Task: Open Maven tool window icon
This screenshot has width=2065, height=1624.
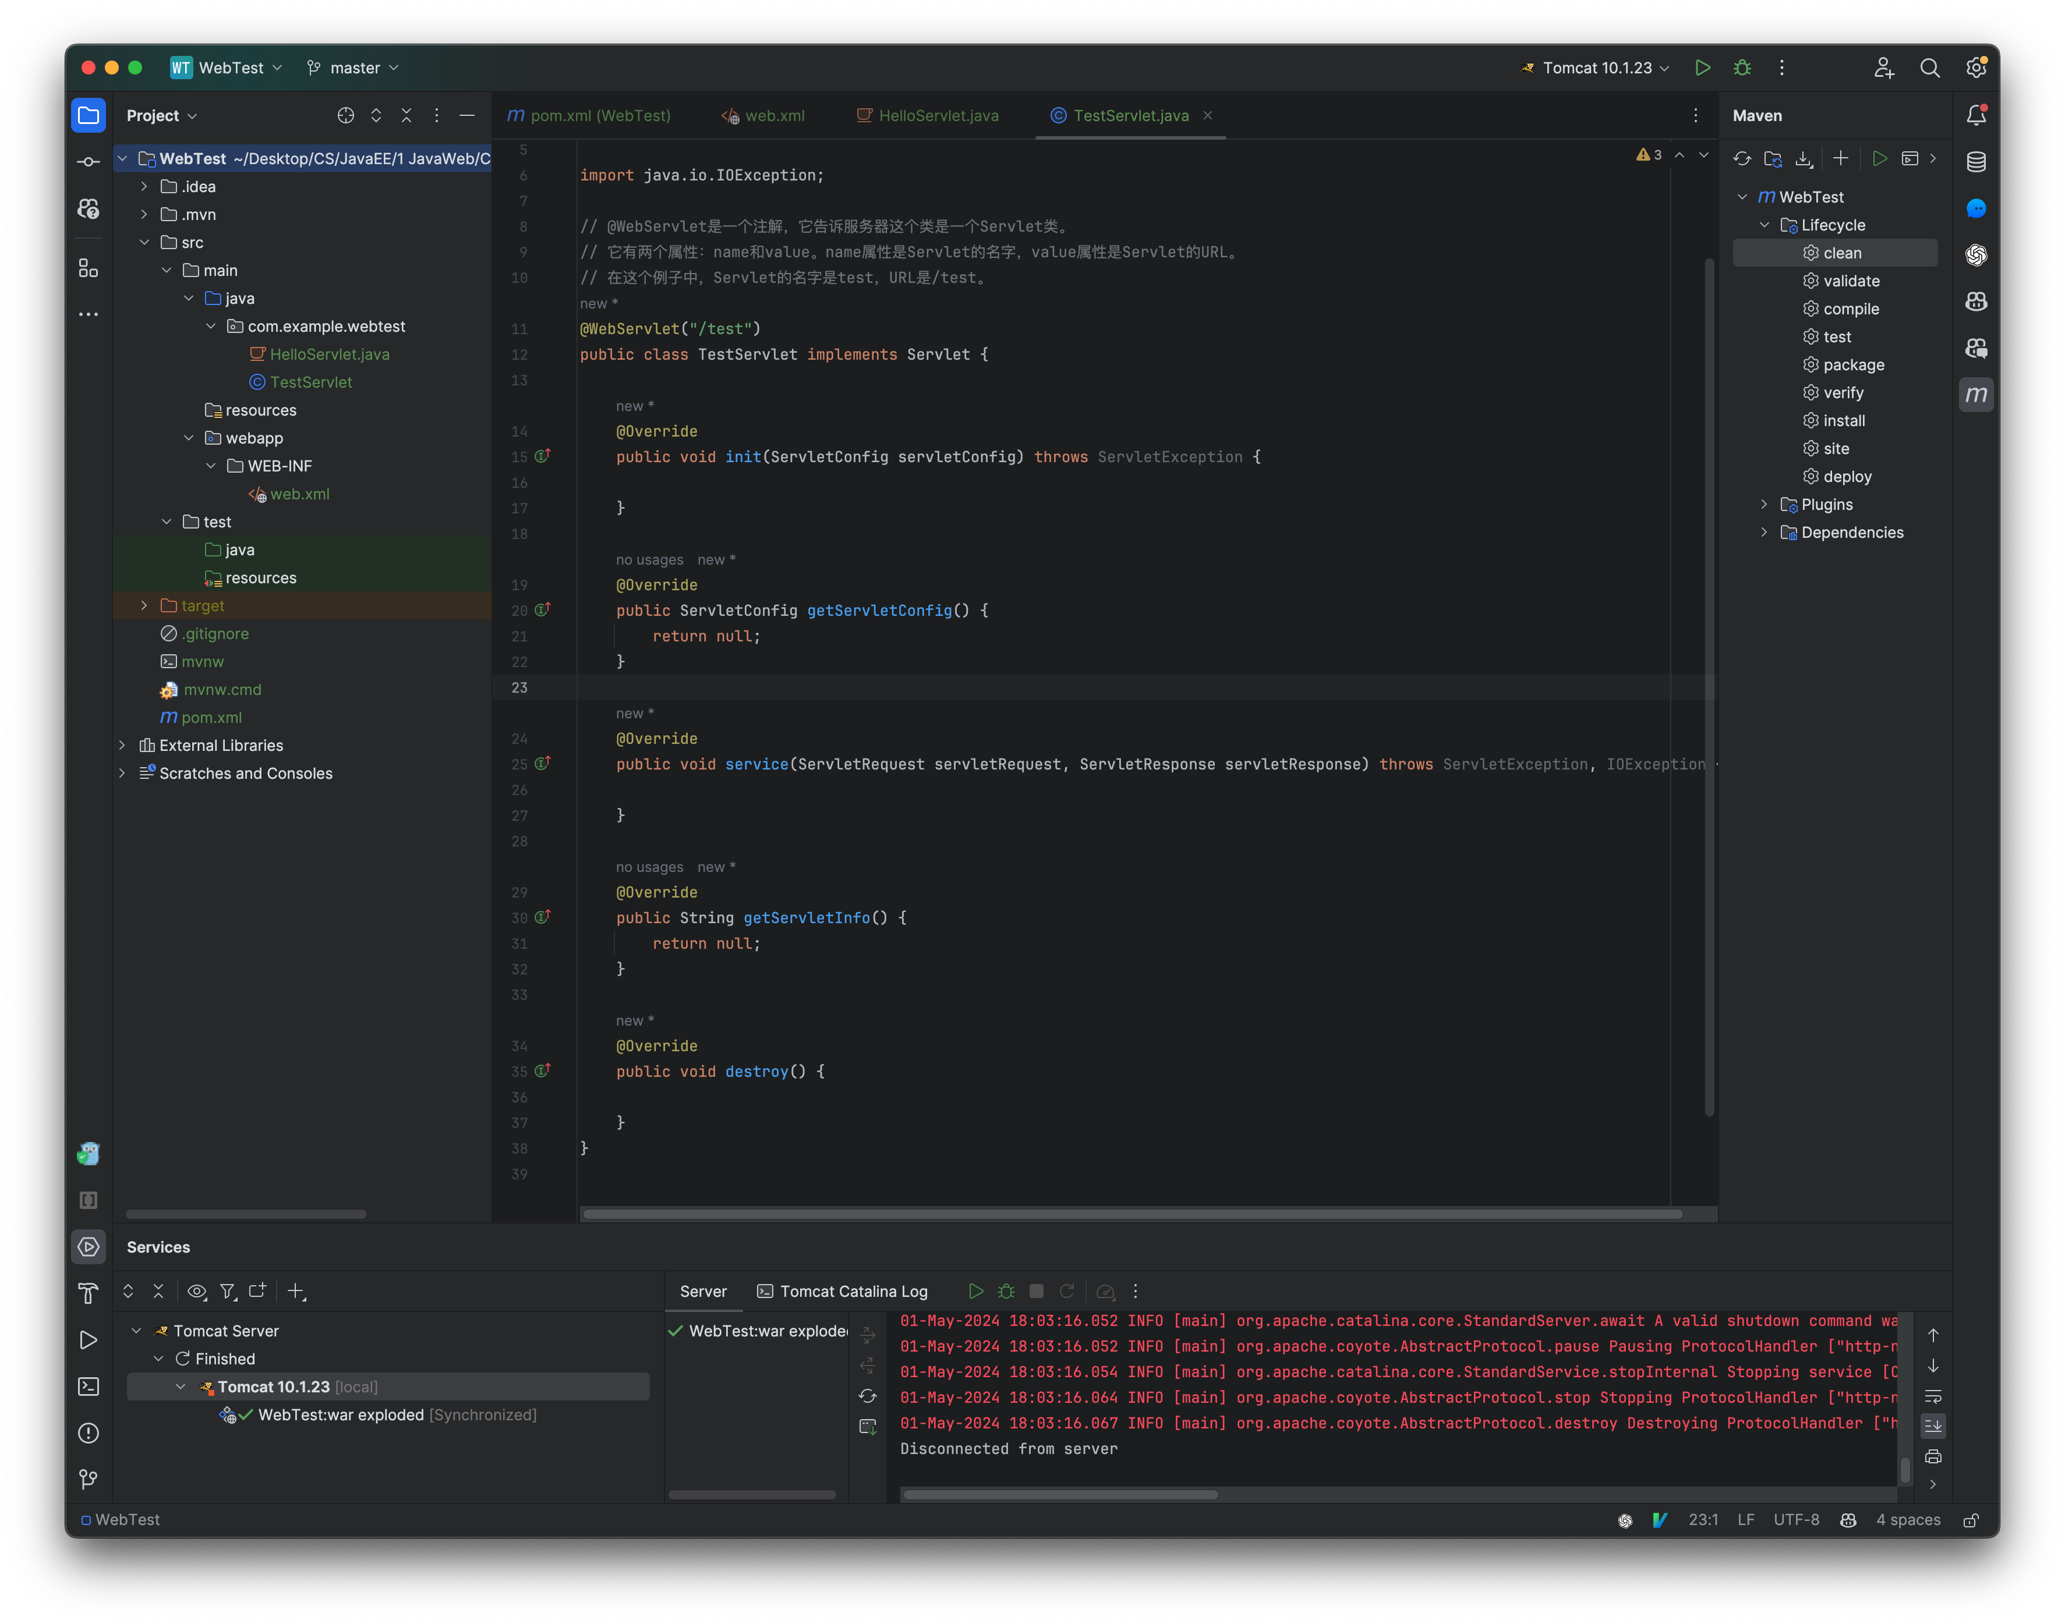Action: (x=1976, y=395)
